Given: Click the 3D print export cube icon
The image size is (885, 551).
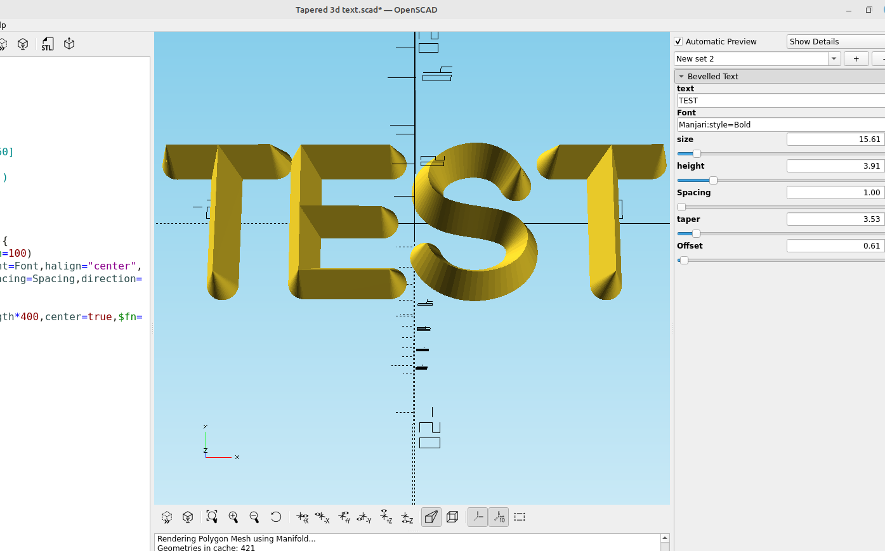Looking at the screenshot, I should tap(69, 44).
